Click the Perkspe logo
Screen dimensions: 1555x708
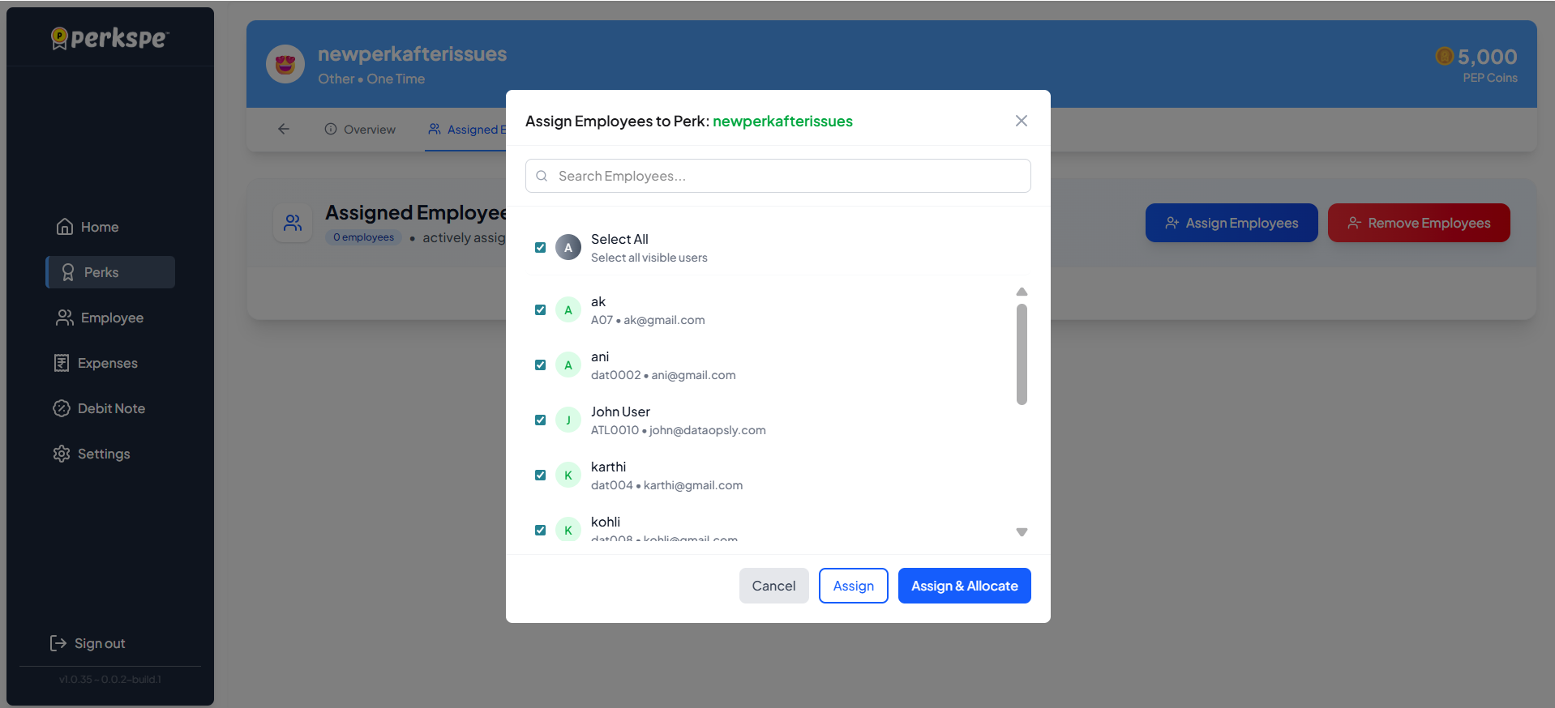pos(110,38)
